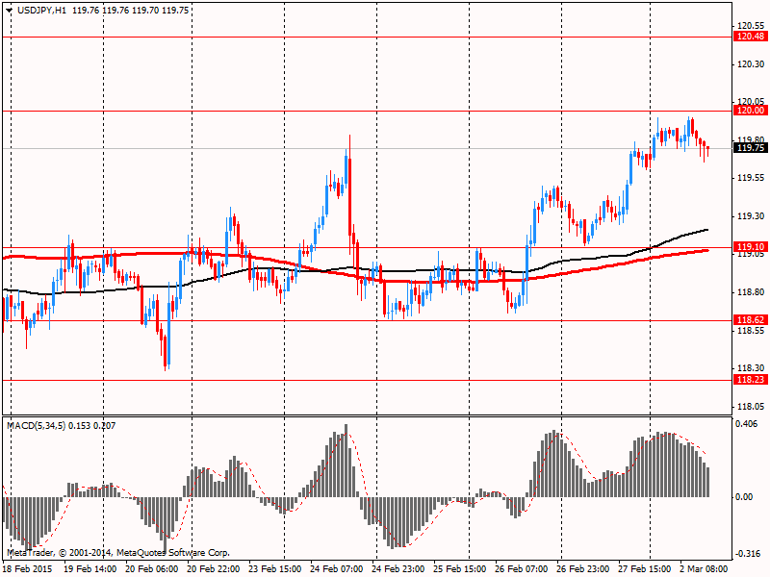The image size is (770, 577).
Task: Click the 26 Feb 23:00 time label
Action: tap(583, 569)
